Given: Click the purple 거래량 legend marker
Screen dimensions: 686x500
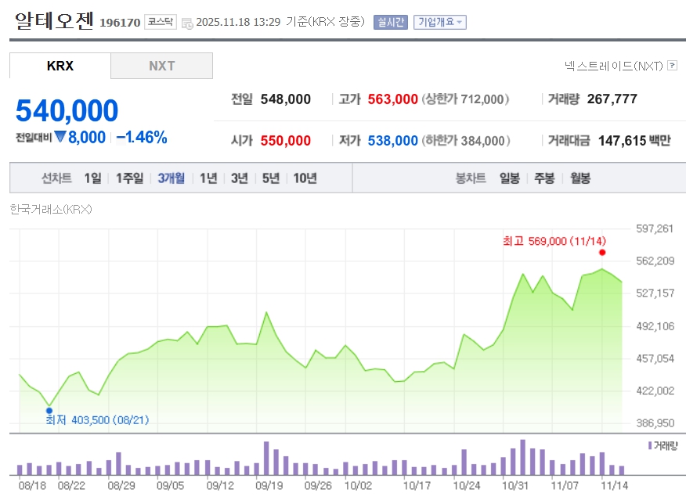Looking at the screenshot, I should (x=649, y=445).
